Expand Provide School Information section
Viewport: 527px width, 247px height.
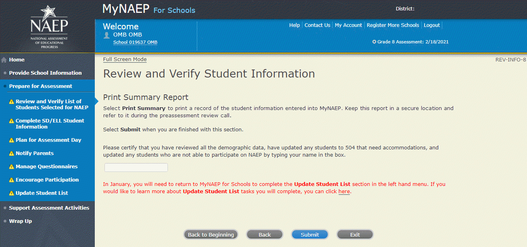(x=45, y=73)
